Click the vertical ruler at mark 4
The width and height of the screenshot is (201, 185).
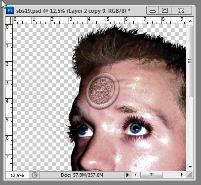coord(7,101)
